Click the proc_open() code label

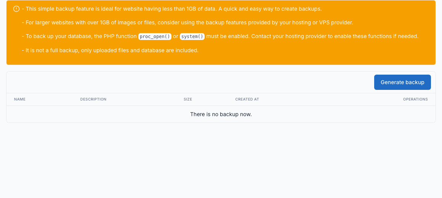pos(155,37)
